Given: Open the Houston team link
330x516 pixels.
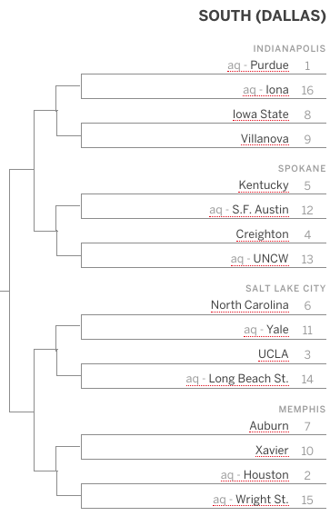Looking at the screenshot, I should pos(266,474).
